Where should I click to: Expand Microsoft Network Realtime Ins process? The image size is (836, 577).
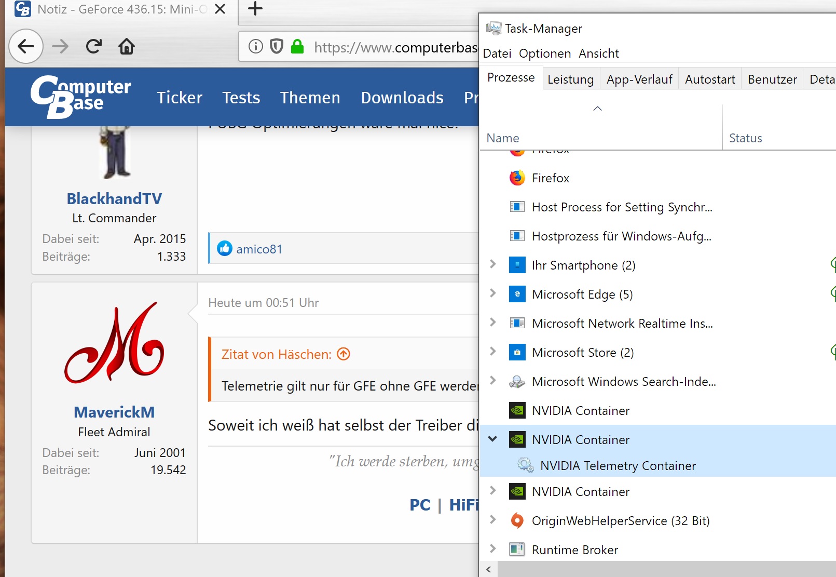pyautogui.click(x=493, y=323)
